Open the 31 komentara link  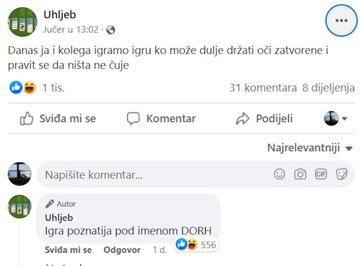263,88
